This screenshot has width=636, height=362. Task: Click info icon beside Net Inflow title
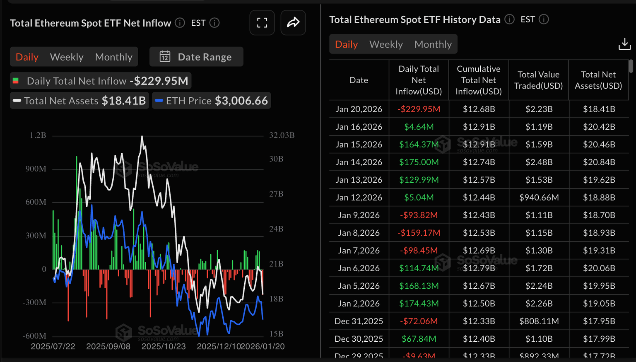coord(180,23)
